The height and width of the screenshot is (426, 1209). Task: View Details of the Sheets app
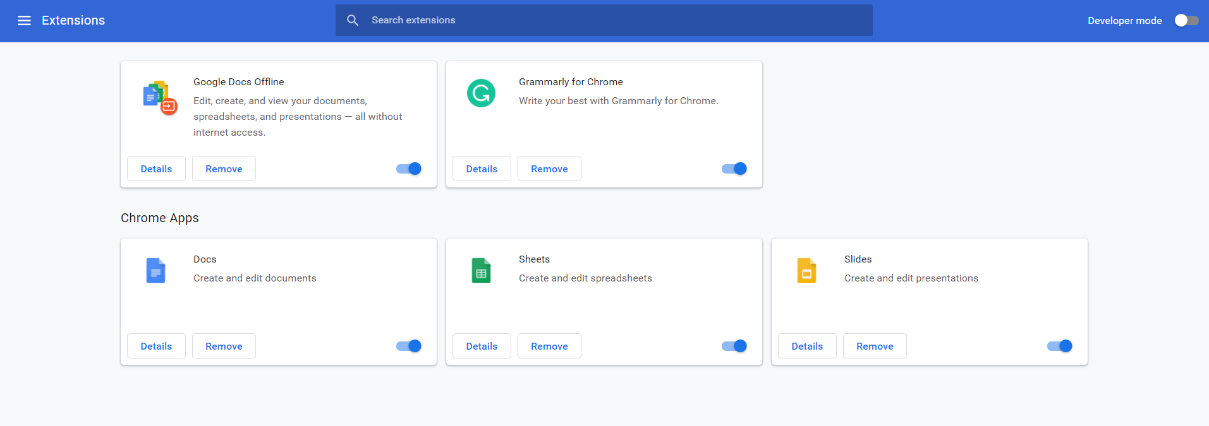tap(482, 346)
